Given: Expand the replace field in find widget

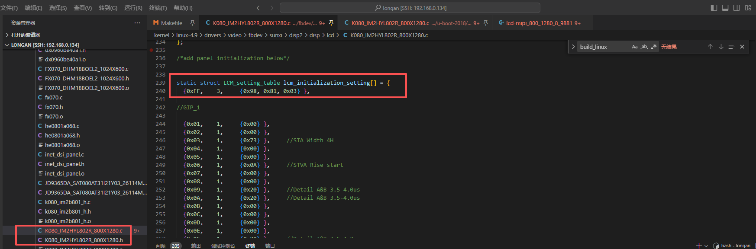Looking at the screenshot, I should tap(573, 47).
